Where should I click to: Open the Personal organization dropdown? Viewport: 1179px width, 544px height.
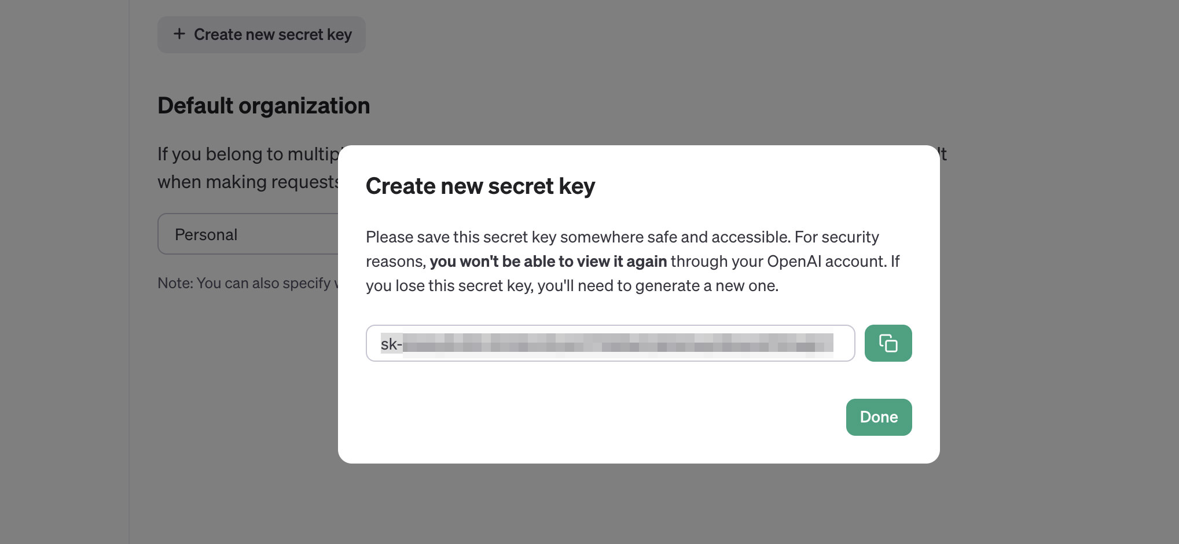(248, 234)
